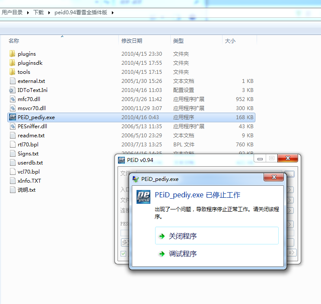Viewport: 321px width, 304px height.
Task: Select the tools folder name
Action: [24, 72]
